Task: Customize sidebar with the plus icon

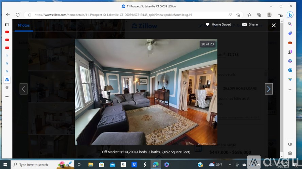Action: coord(290,90)
